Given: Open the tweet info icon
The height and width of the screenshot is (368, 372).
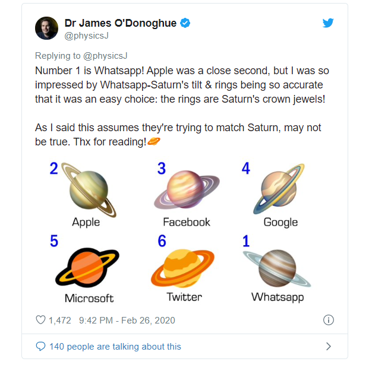Looking at the screenshot, I should (328, 320).
